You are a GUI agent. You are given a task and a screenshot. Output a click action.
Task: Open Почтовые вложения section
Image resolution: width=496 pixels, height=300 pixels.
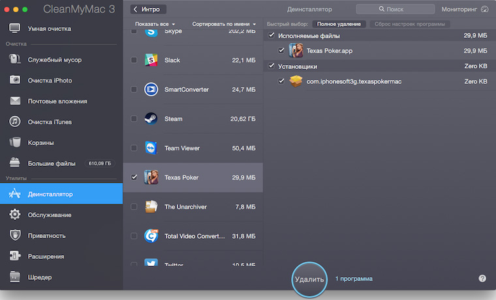(x=61, y=101)
